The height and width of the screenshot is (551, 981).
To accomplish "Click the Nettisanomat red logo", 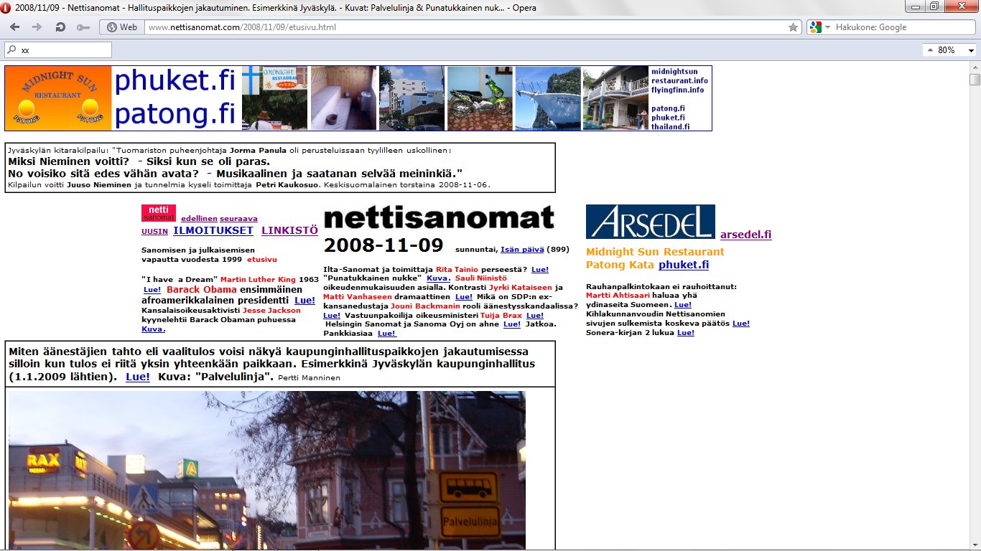I will [x=158, y=213].
